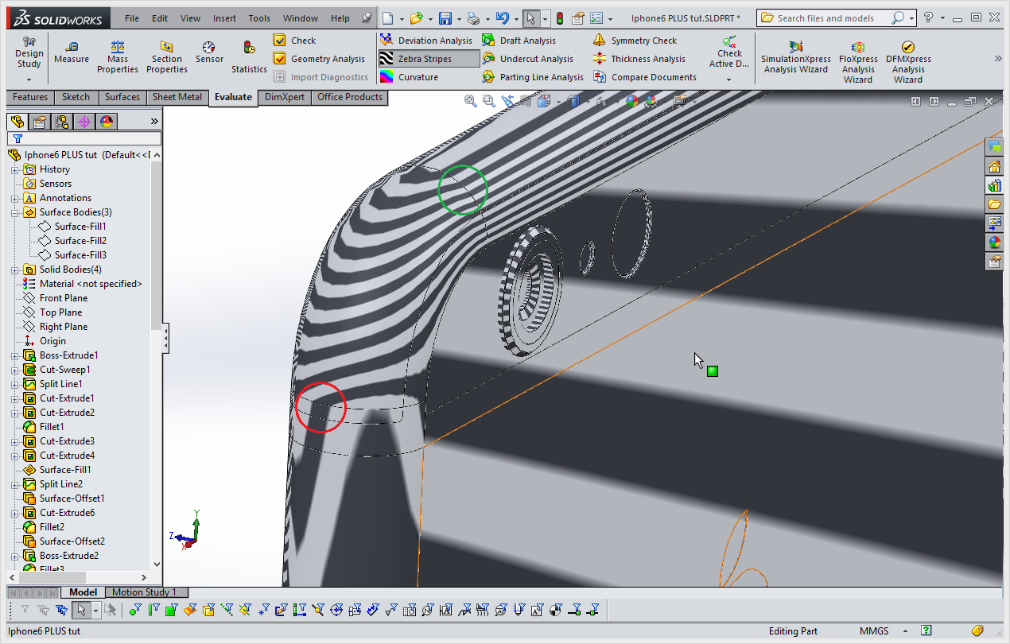Launch DFMXpress Analysis Wizard
This screenshot has width=1010, height=644.
[908, 62]
